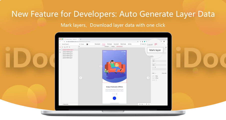
Task: Click the zoom out minus icon
Action: click(x=141, y=44)
